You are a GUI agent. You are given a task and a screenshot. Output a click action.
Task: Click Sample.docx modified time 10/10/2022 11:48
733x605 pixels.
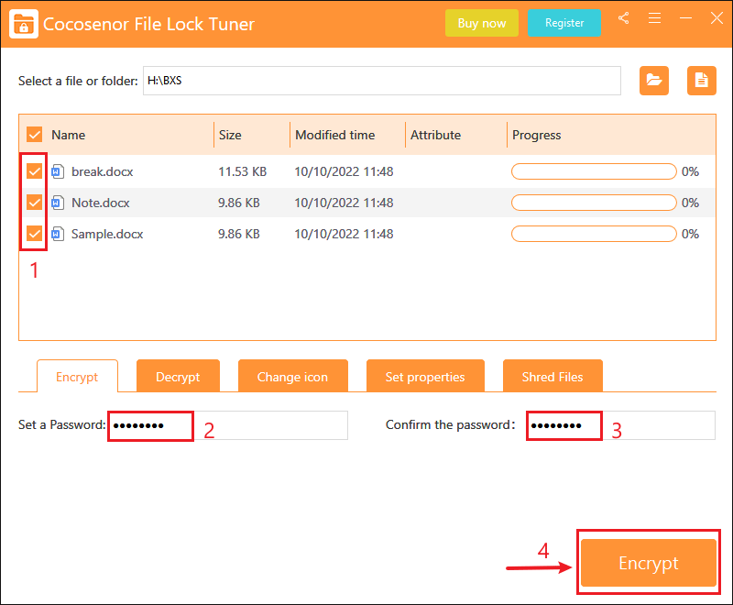345,234
